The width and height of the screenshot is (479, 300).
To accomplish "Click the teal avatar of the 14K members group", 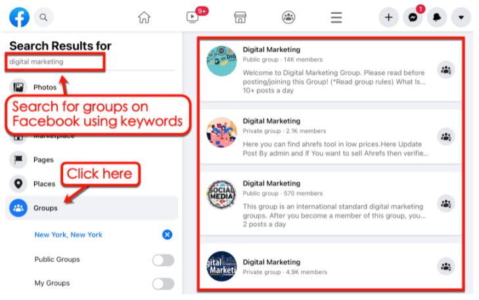I will click(222, 61).
